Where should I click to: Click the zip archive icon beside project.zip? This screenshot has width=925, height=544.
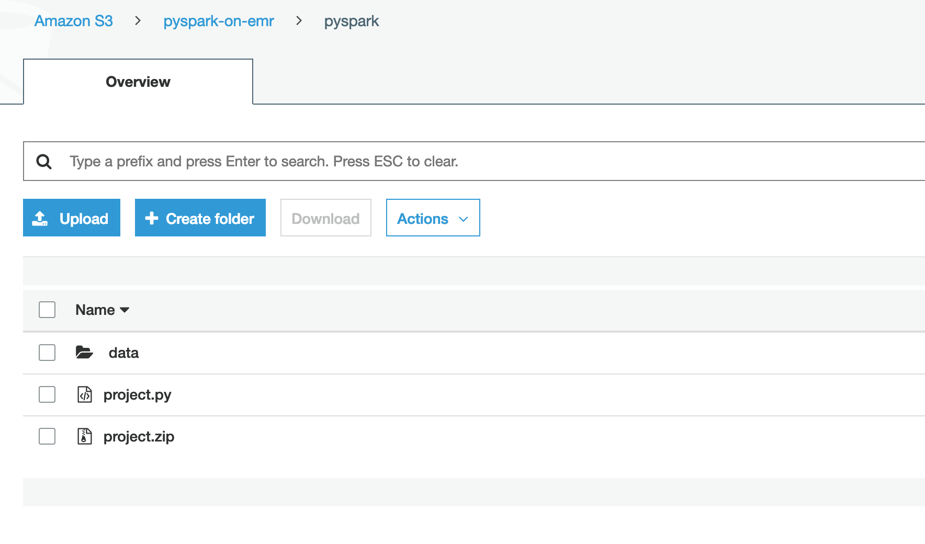[84, 437]
